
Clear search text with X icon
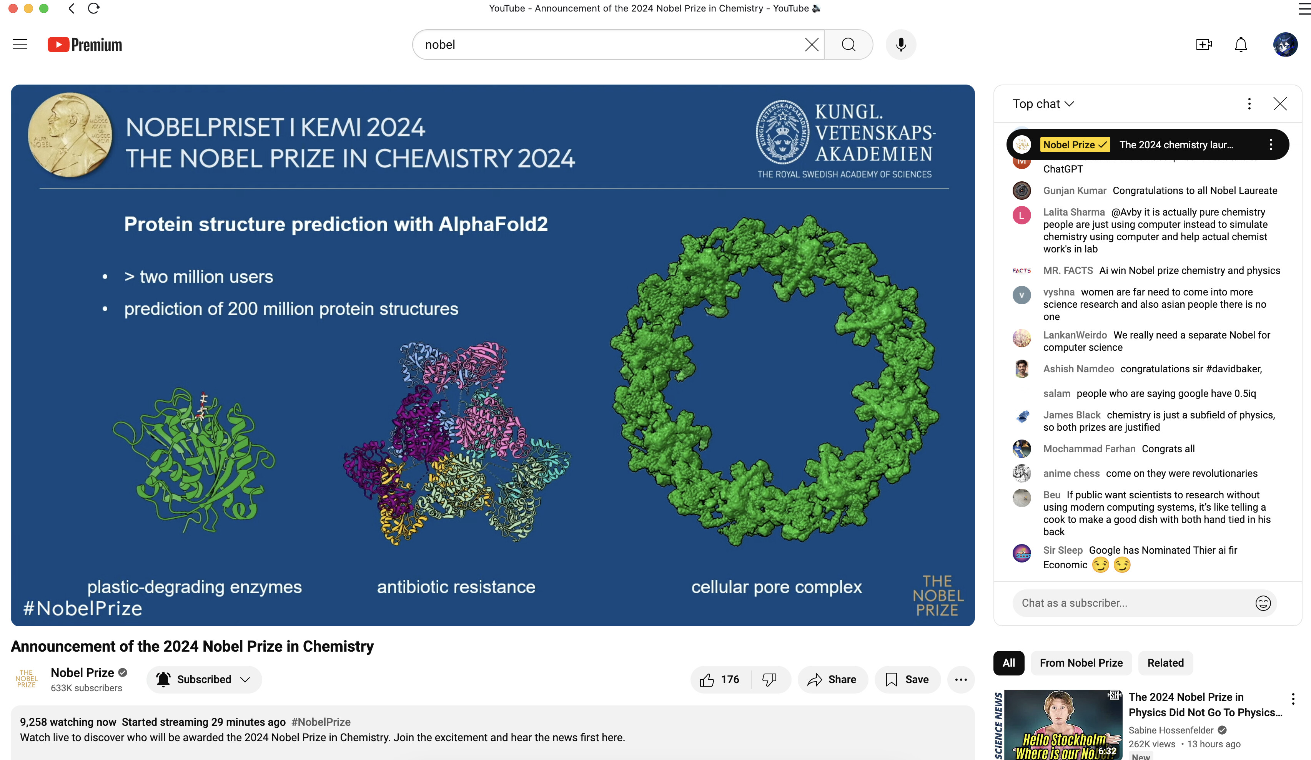coord(812,45)
